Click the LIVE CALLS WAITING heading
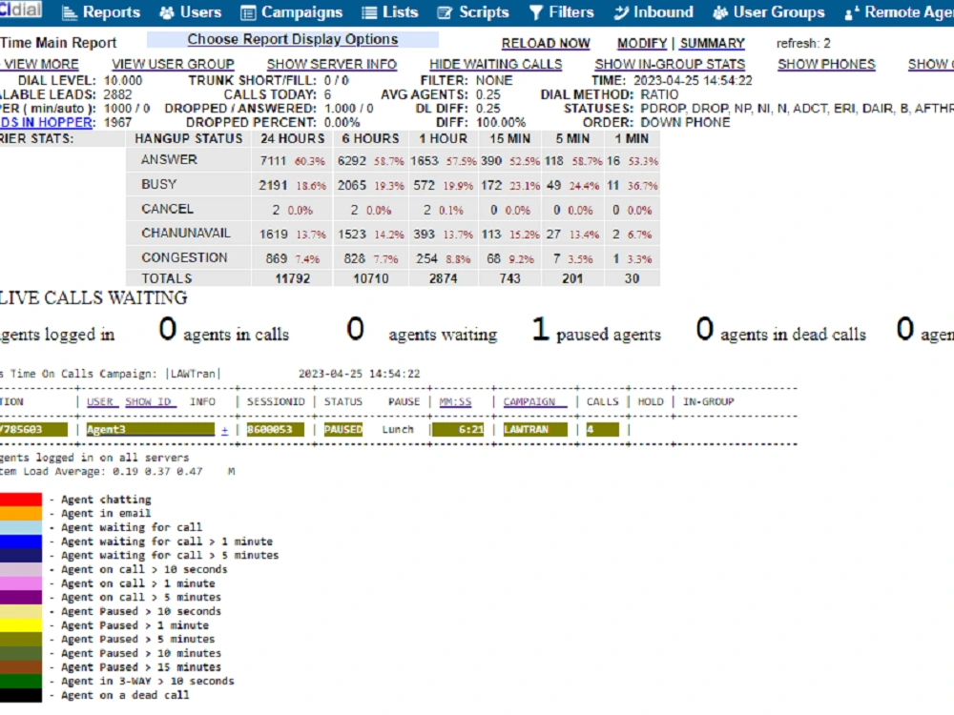The width and height of the screenshot is (954, 715). pos(93,297)
